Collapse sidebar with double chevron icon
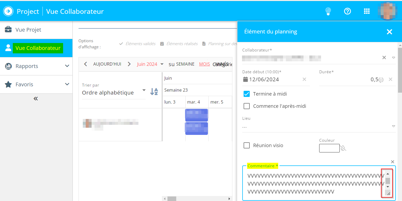The height and width of the screenshot is (201, 402). [x=36, y=99]
